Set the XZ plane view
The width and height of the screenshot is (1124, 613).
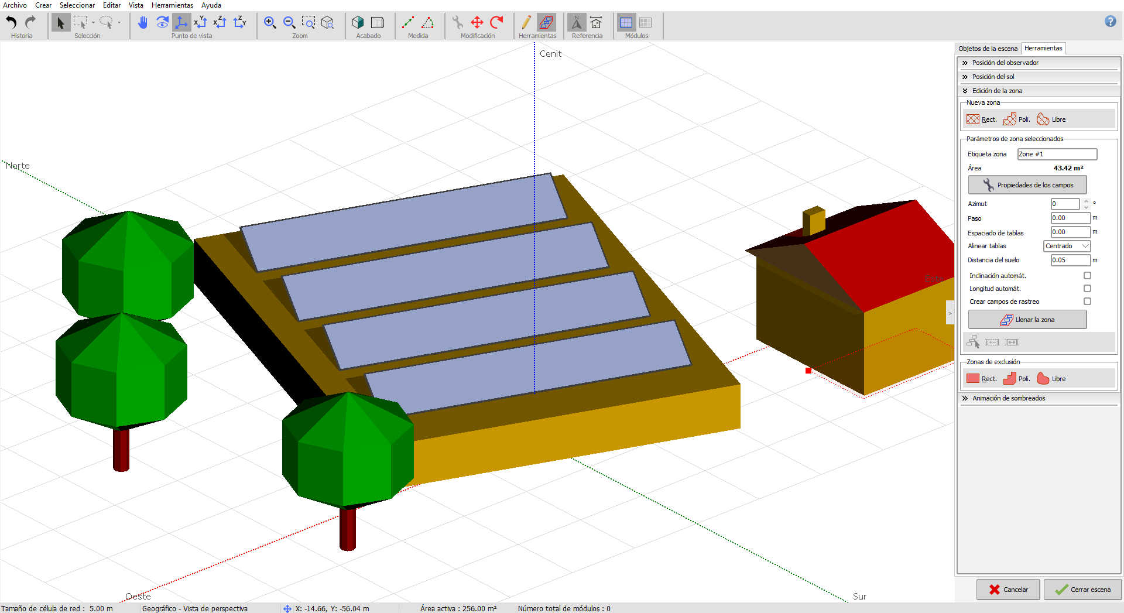pos(220,22)
